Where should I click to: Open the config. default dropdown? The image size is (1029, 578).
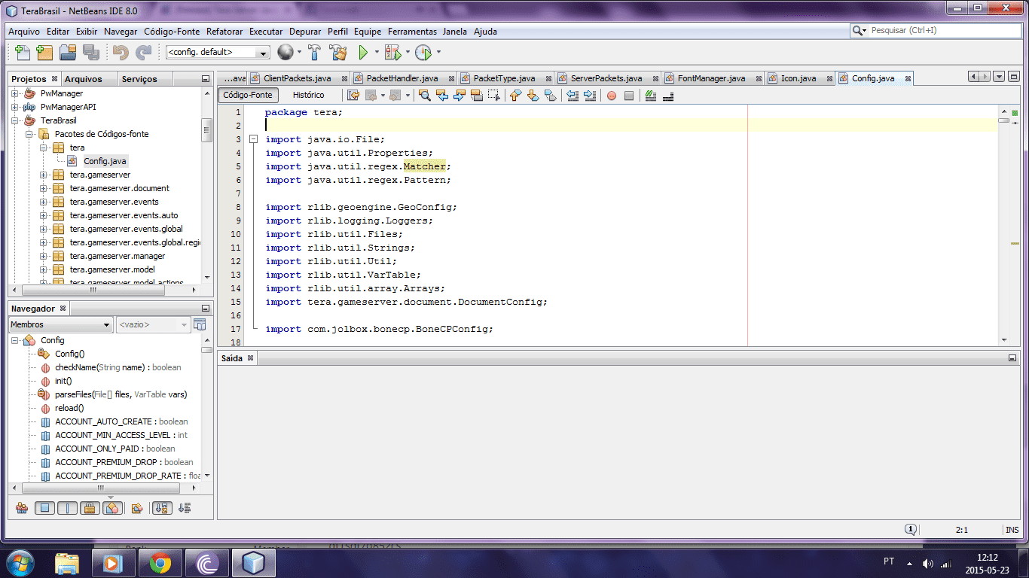point(218,53)
